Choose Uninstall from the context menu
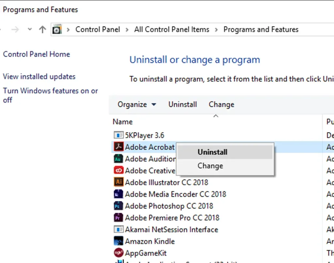Screen dimensions: 334x263 coord(212,152)
